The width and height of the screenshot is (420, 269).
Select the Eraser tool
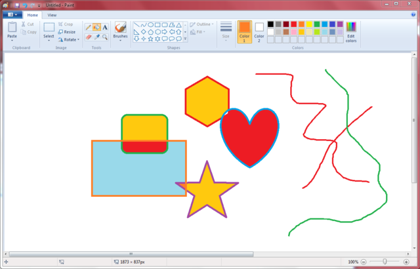tap(89, 37)
